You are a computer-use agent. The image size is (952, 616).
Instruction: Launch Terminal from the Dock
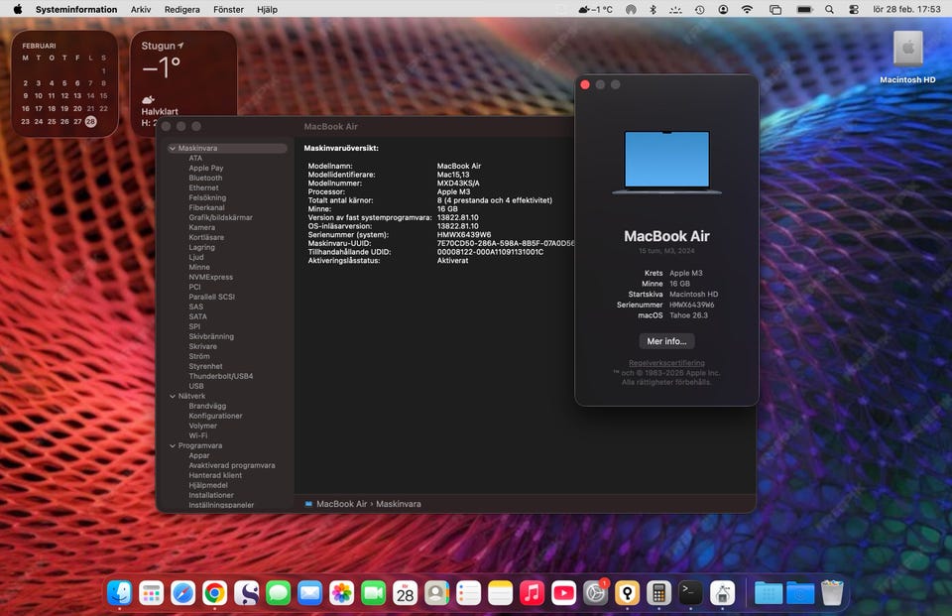(x=690, y=593)
